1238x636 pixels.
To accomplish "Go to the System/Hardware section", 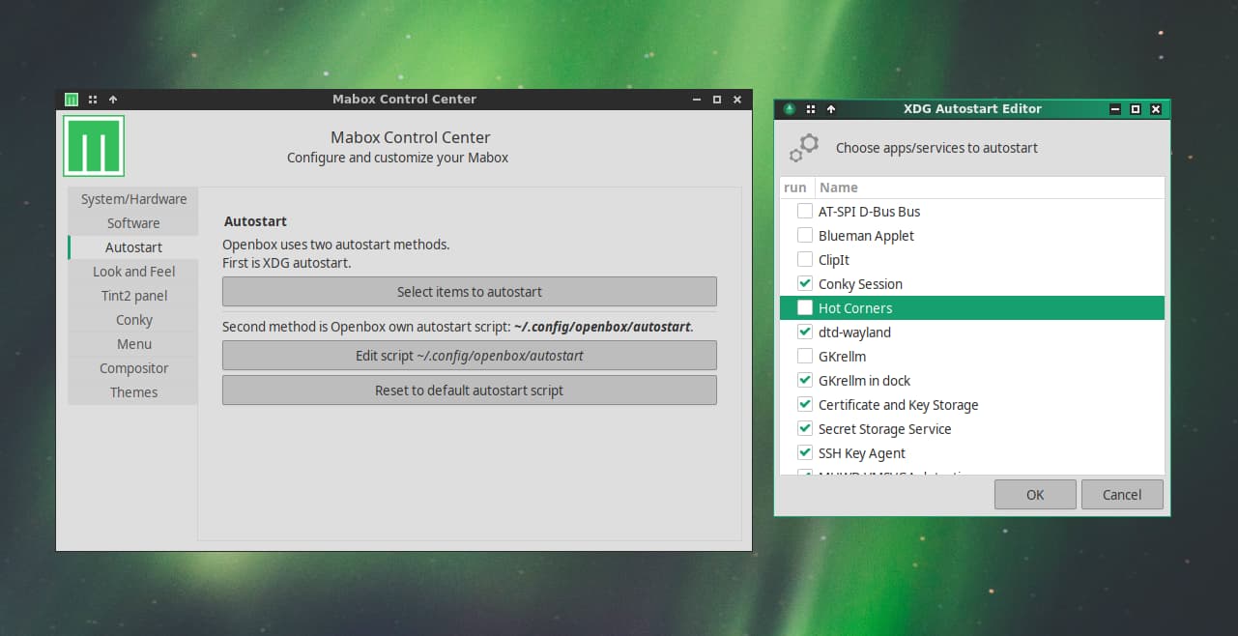I will [133, 199].
